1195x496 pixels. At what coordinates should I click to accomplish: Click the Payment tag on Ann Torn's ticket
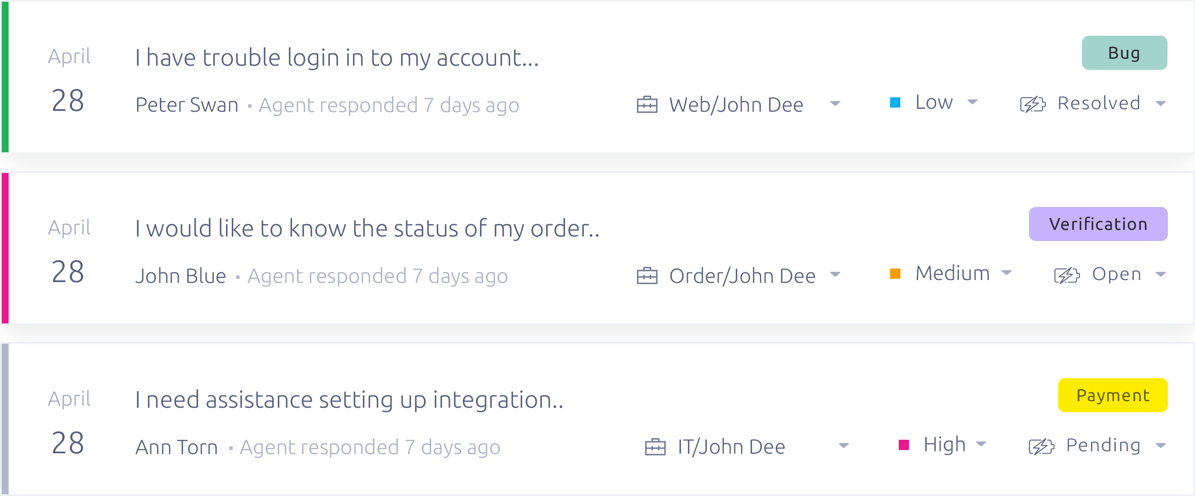tap(1114, 396)
